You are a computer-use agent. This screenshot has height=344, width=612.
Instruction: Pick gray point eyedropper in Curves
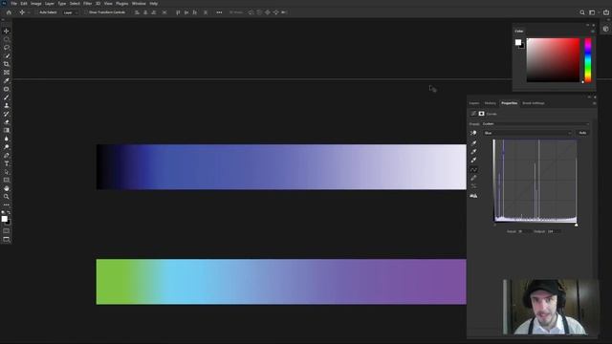pos(473,152)
